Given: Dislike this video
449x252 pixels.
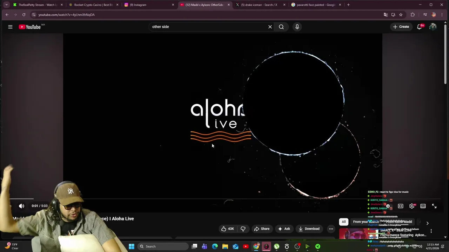Looking at the screenshot, I should (243, 229).
